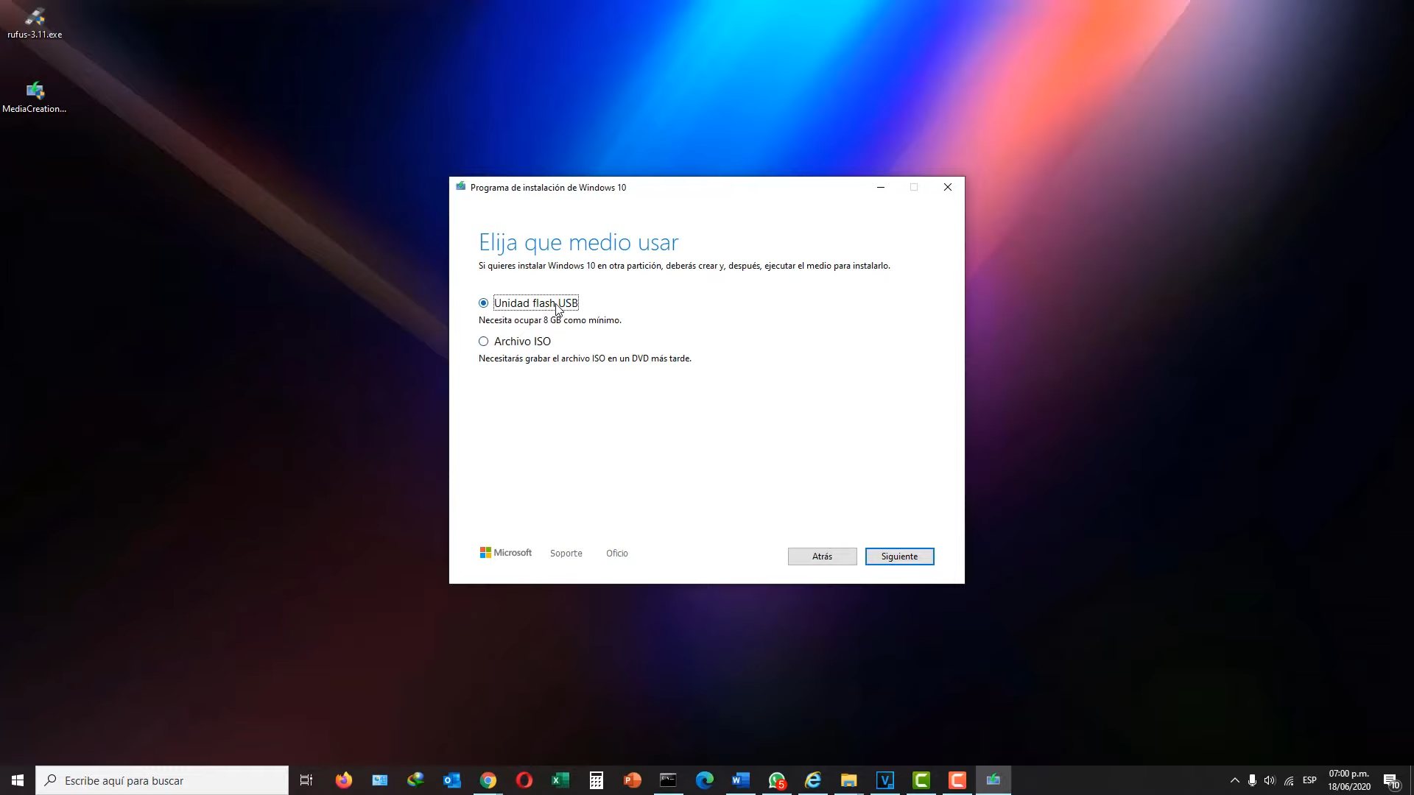1414x795 pixels.
Task: Launch Camtasia from the taskbar
Action: point(921,780)
